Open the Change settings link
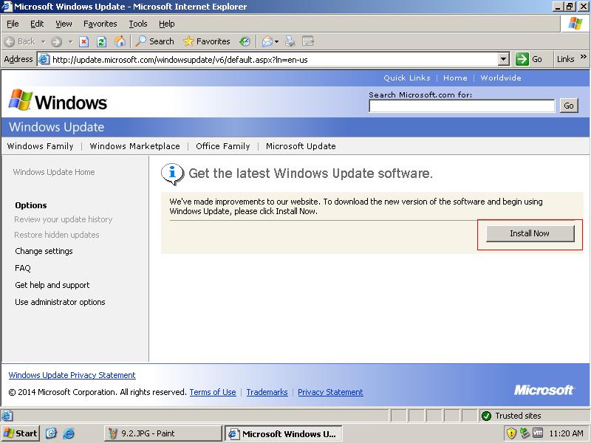 point(44,251)
